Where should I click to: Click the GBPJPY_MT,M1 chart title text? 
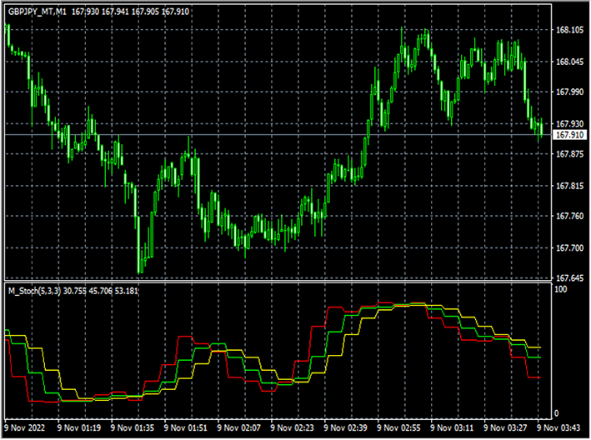coord(38,12)
